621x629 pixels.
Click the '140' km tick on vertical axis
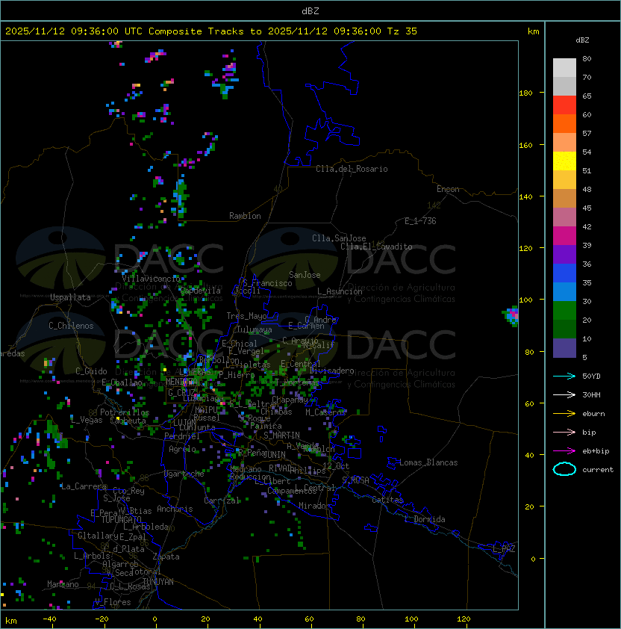[525, 197]
